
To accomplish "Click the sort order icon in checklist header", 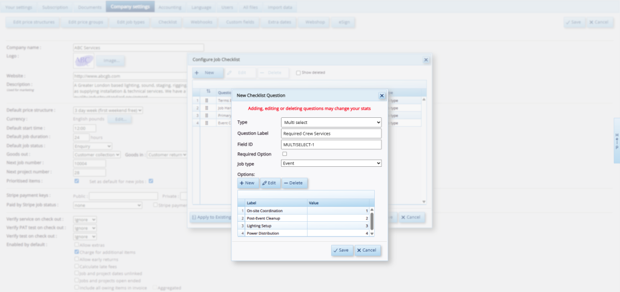I will 208,92.
